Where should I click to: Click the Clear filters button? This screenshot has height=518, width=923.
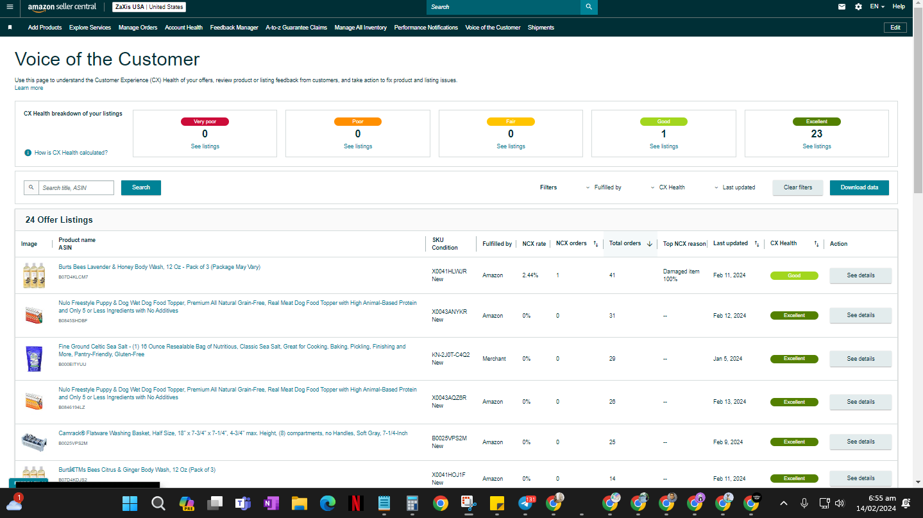point(798,187)
